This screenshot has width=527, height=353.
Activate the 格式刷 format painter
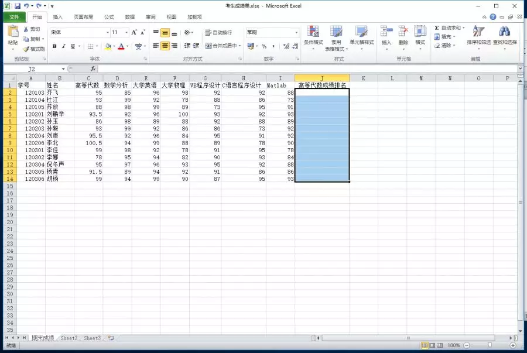(x=33, y=49)
